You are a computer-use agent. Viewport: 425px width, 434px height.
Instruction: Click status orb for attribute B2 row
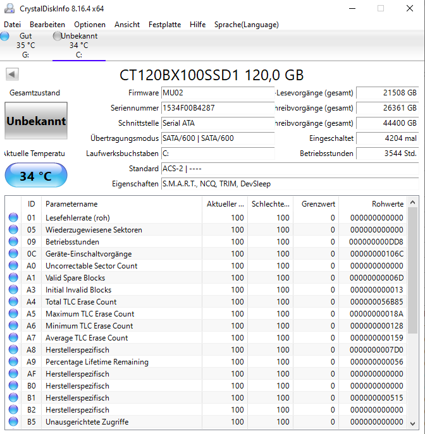coord(13,409)
